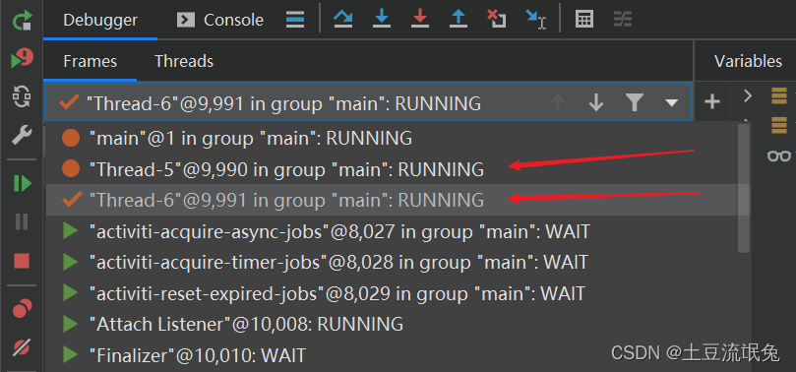This screenshot has height=372, width=796.
Task: Open Evaluate Expression calculator icon
Action: click(584, 20)
